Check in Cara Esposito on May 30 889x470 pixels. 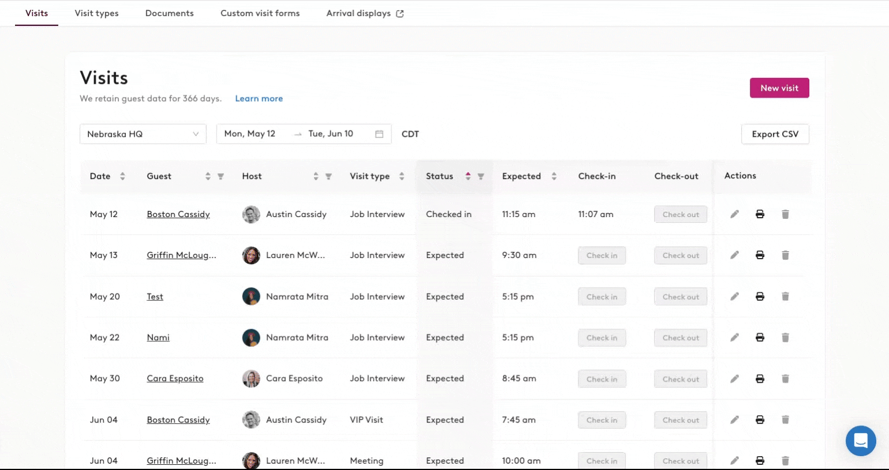(602, 379)
